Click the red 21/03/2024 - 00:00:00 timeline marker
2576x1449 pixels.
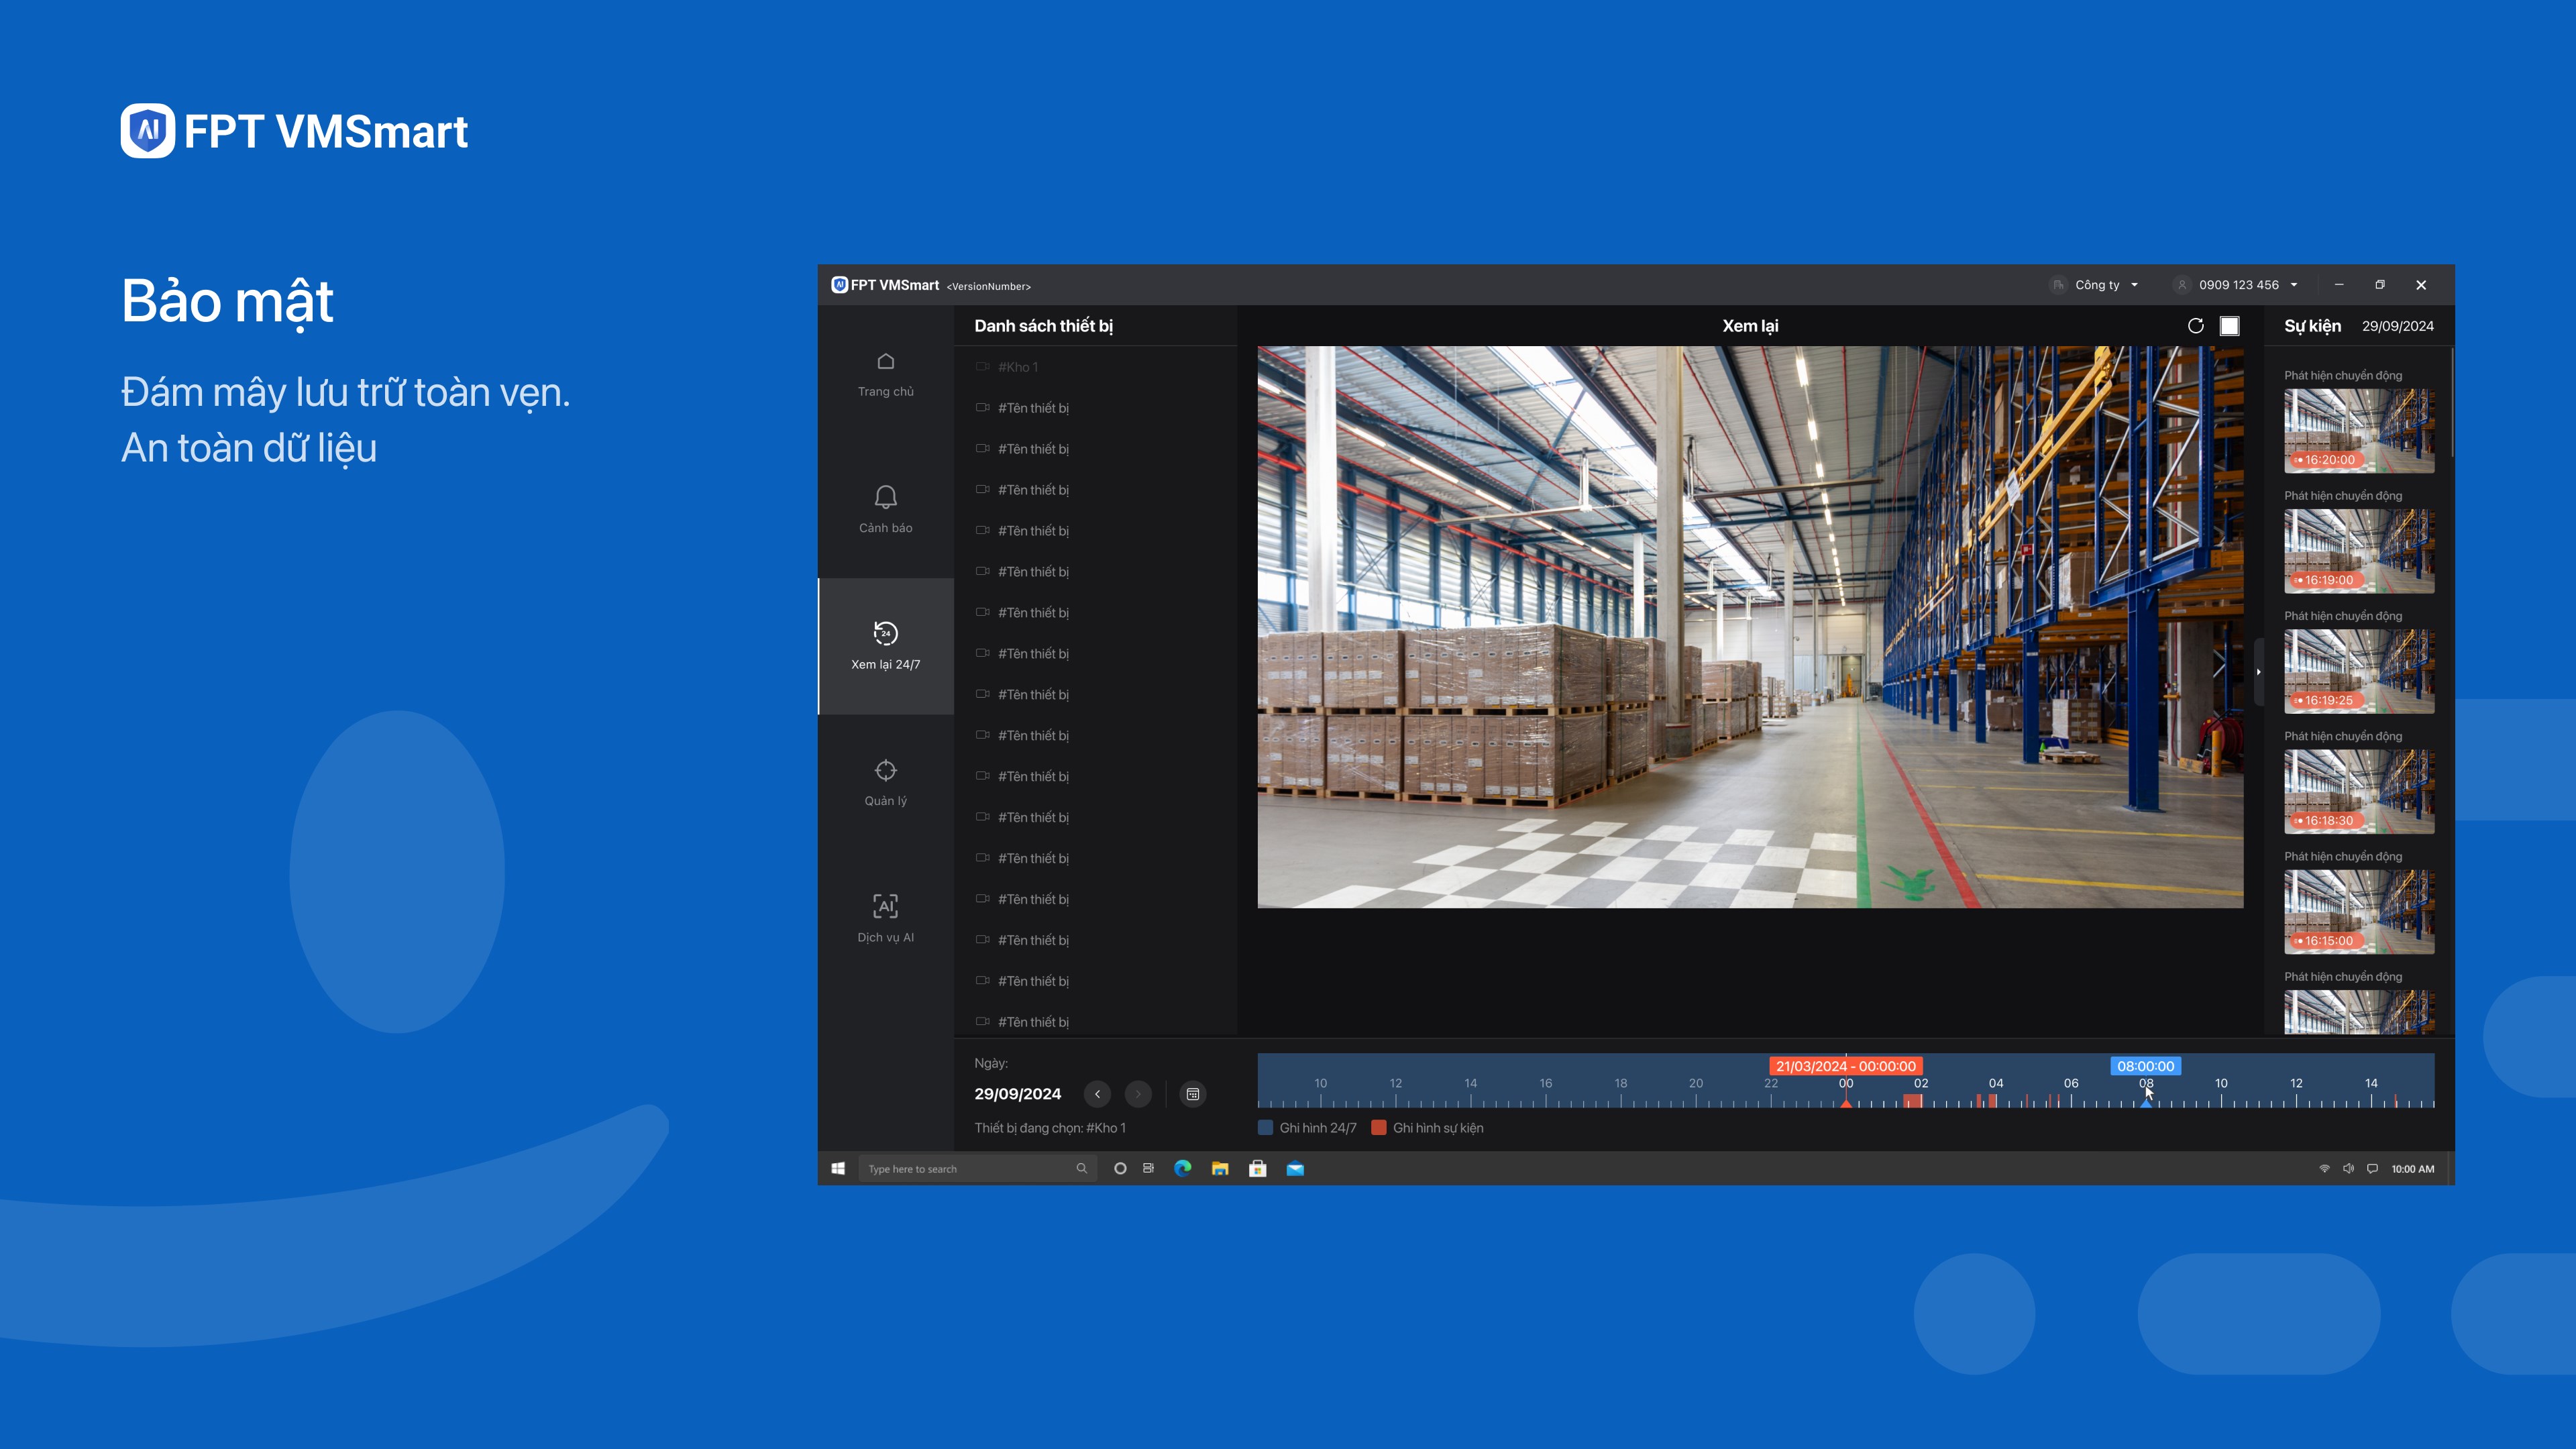pyautogui.click(x=1845, y=1066)
